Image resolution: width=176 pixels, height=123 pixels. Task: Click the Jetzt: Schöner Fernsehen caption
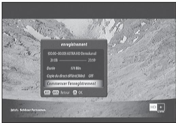29,110
